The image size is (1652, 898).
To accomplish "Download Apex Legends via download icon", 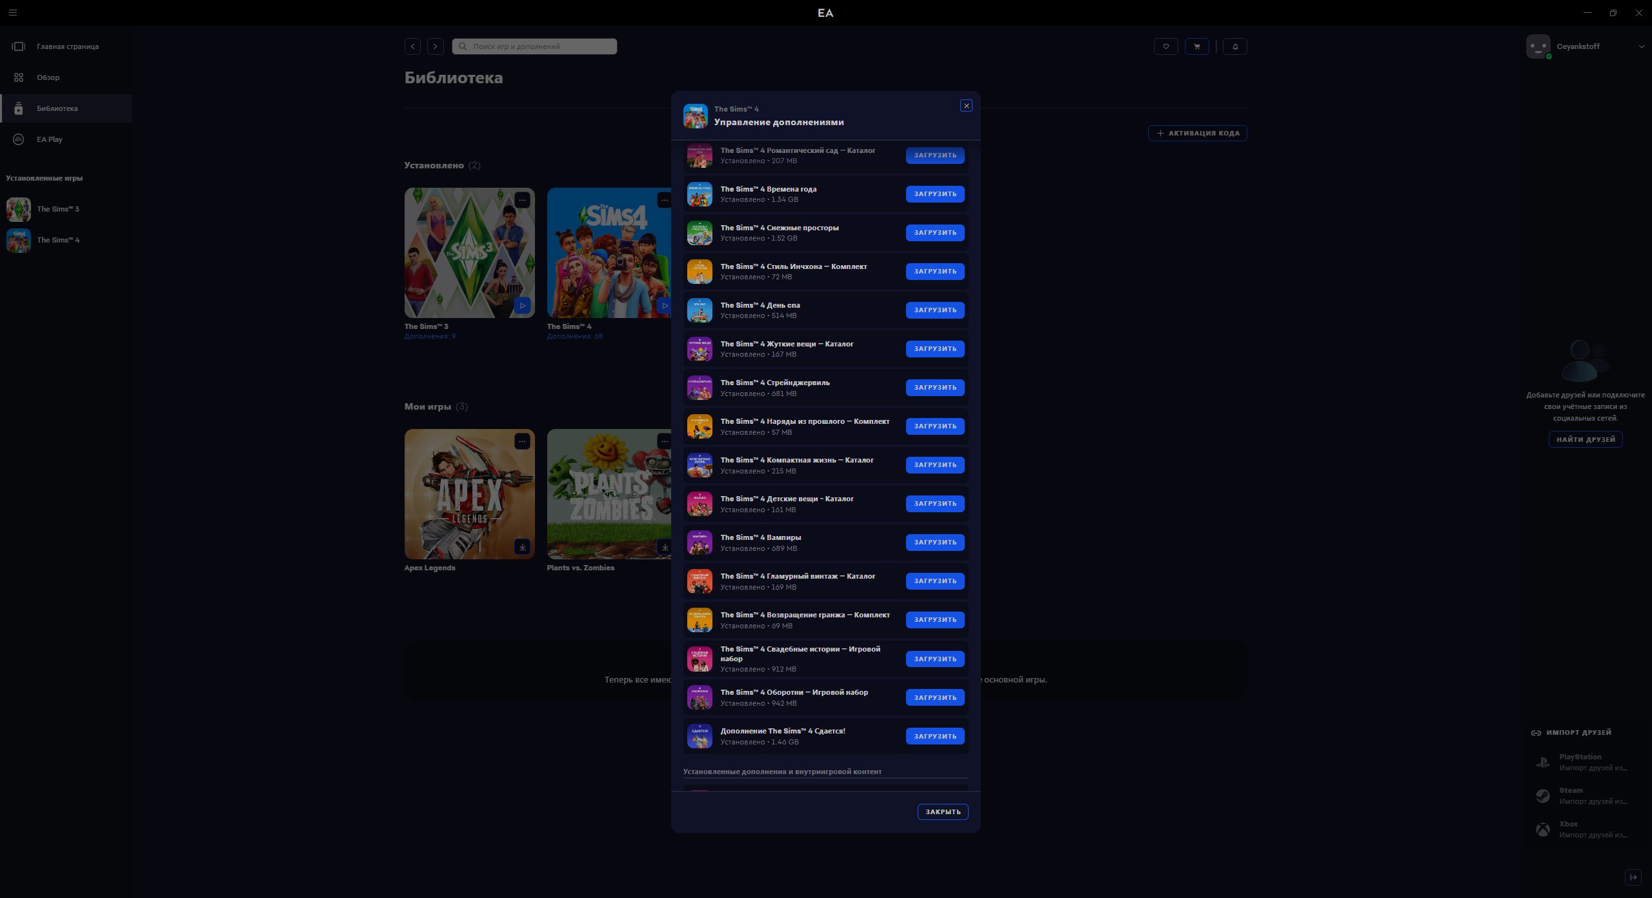I will coord(522,547).
